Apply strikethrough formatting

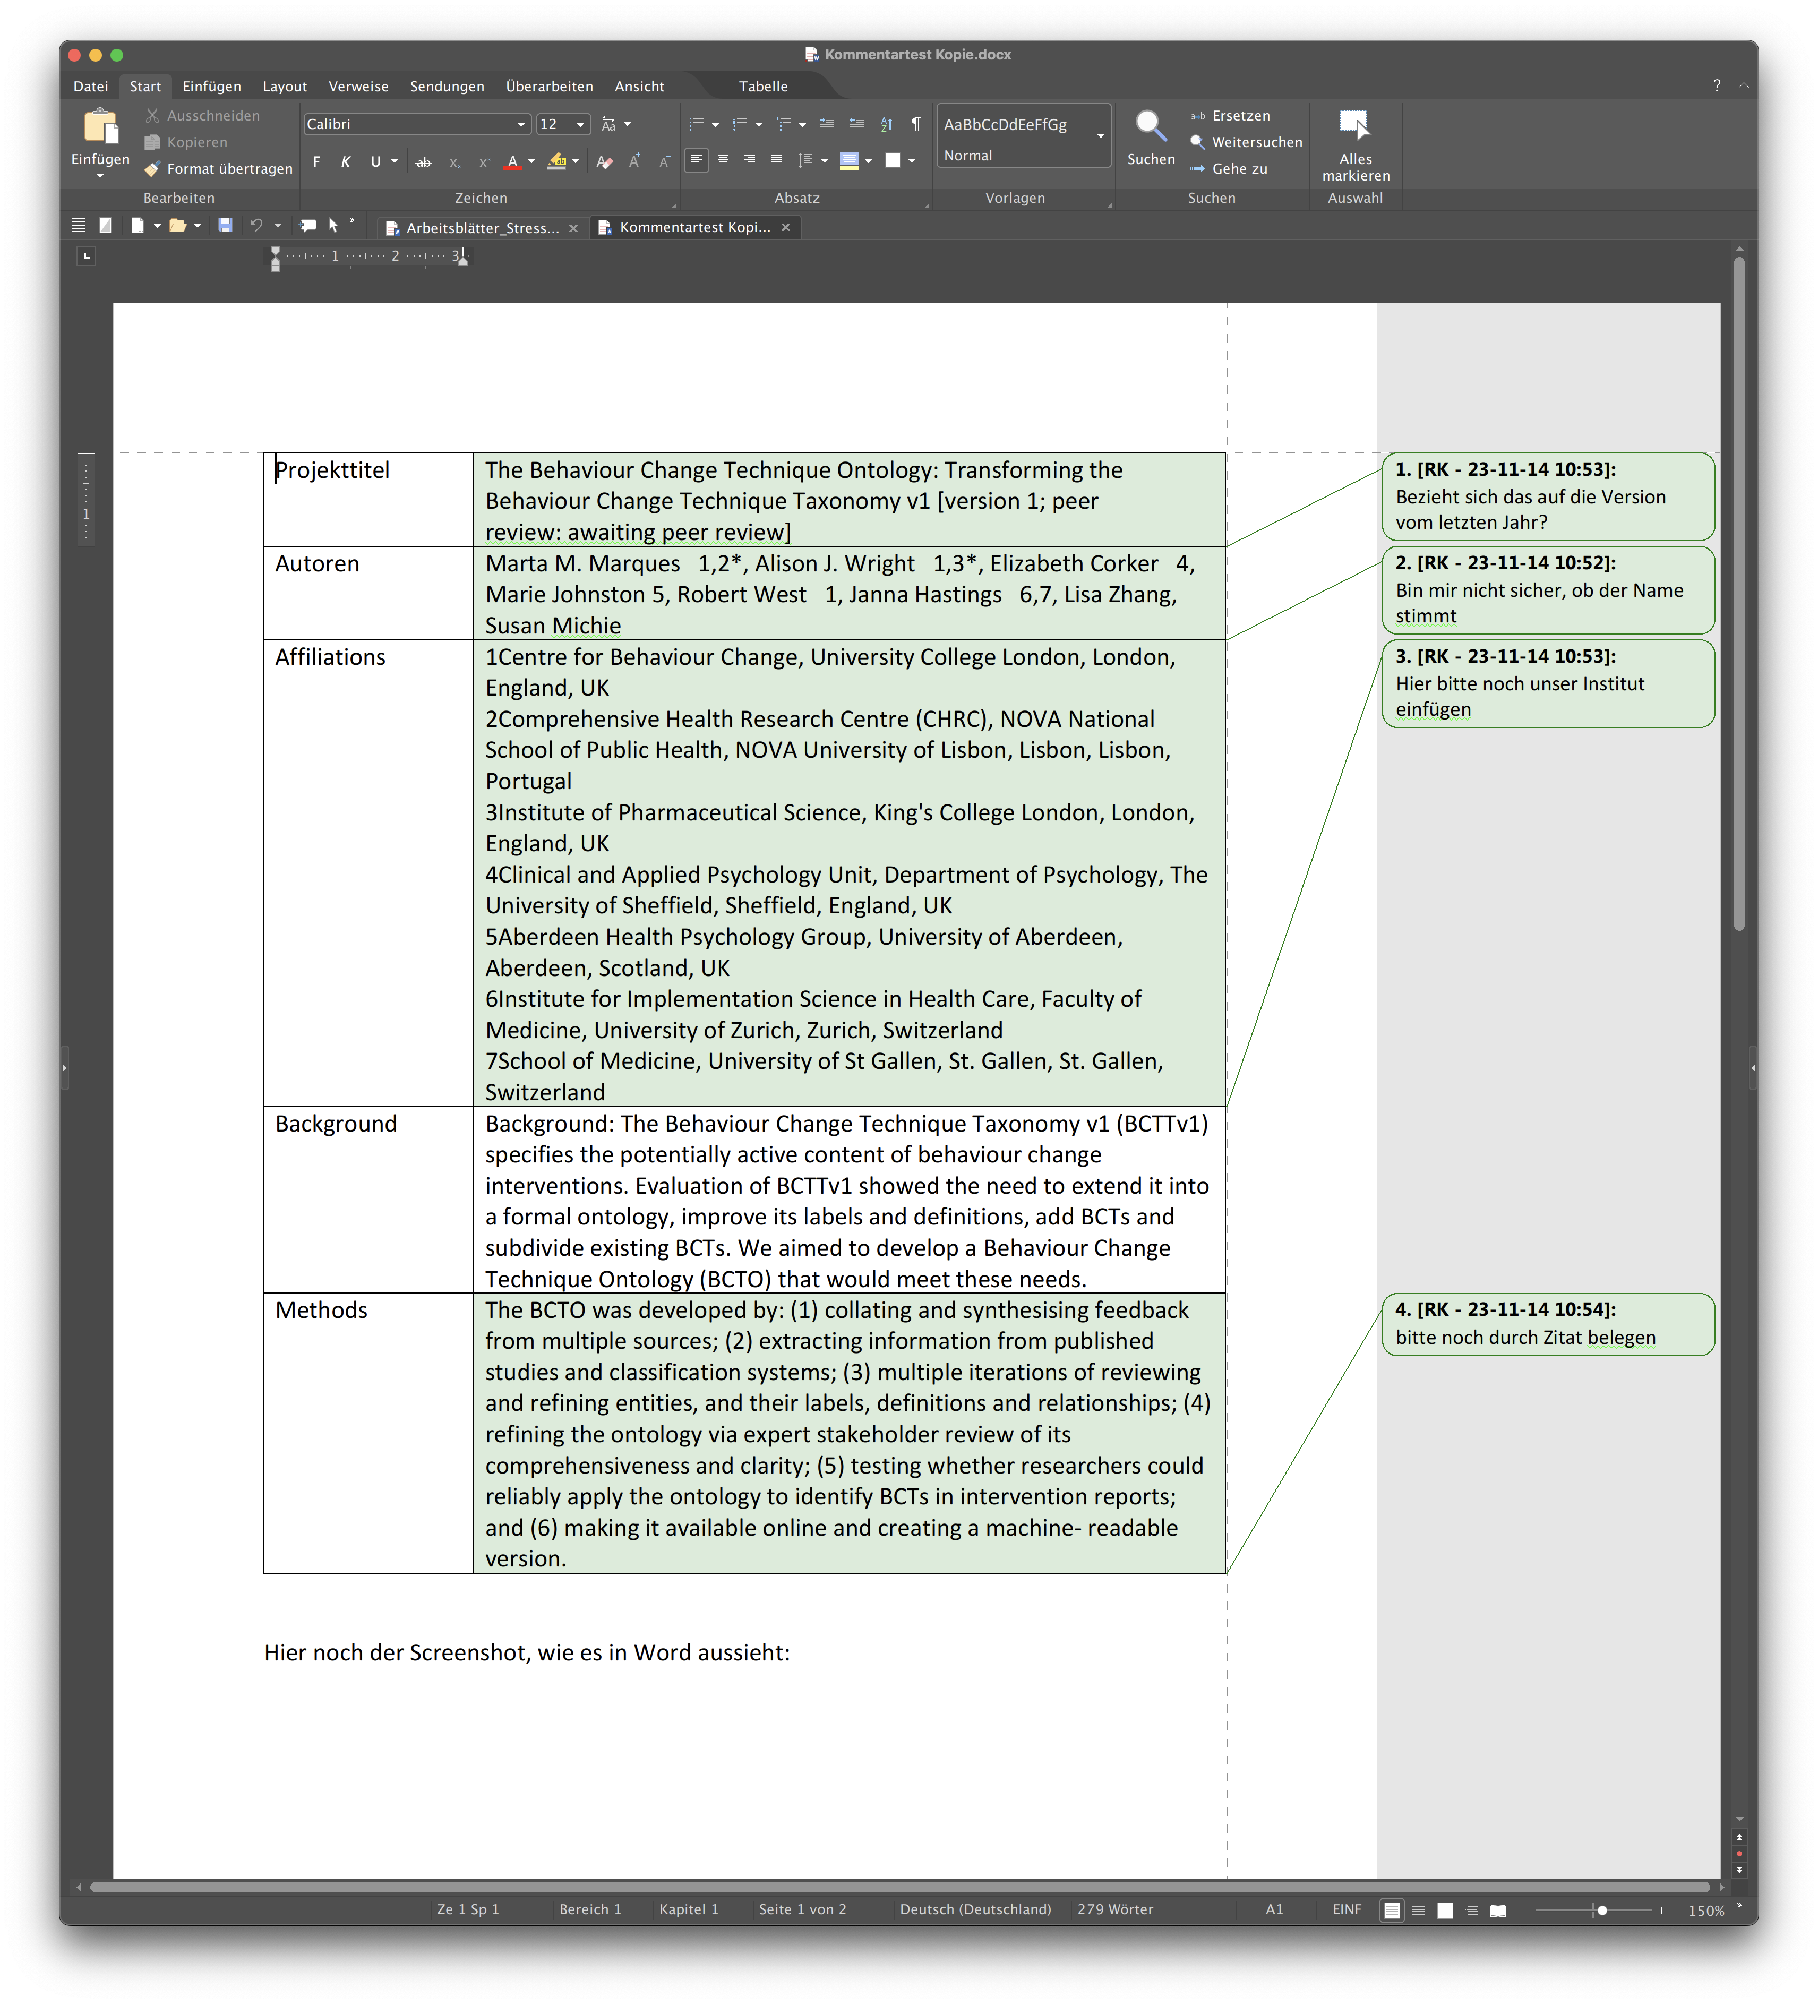423,161
